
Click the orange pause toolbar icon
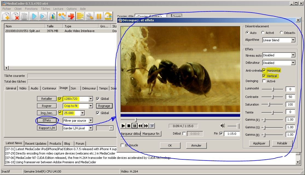point(99,16)
